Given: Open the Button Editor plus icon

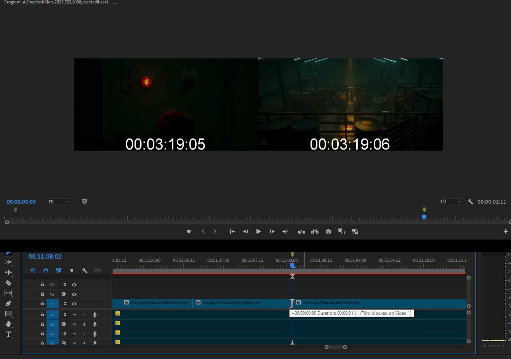Looking at the screenshot, I should (x=506, y=232).
